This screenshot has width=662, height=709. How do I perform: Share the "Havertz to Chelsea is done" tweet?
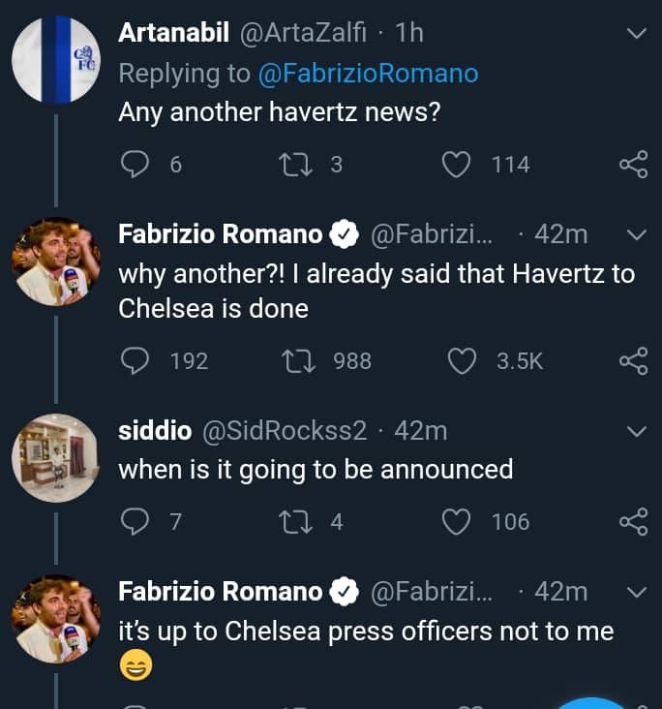[633, 361]
